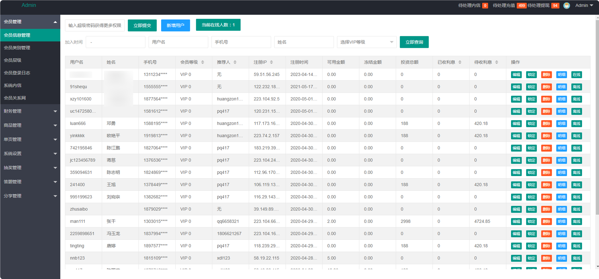
Task: Sort by 已收利息 column arrows
Action: [x=460, y=62]
